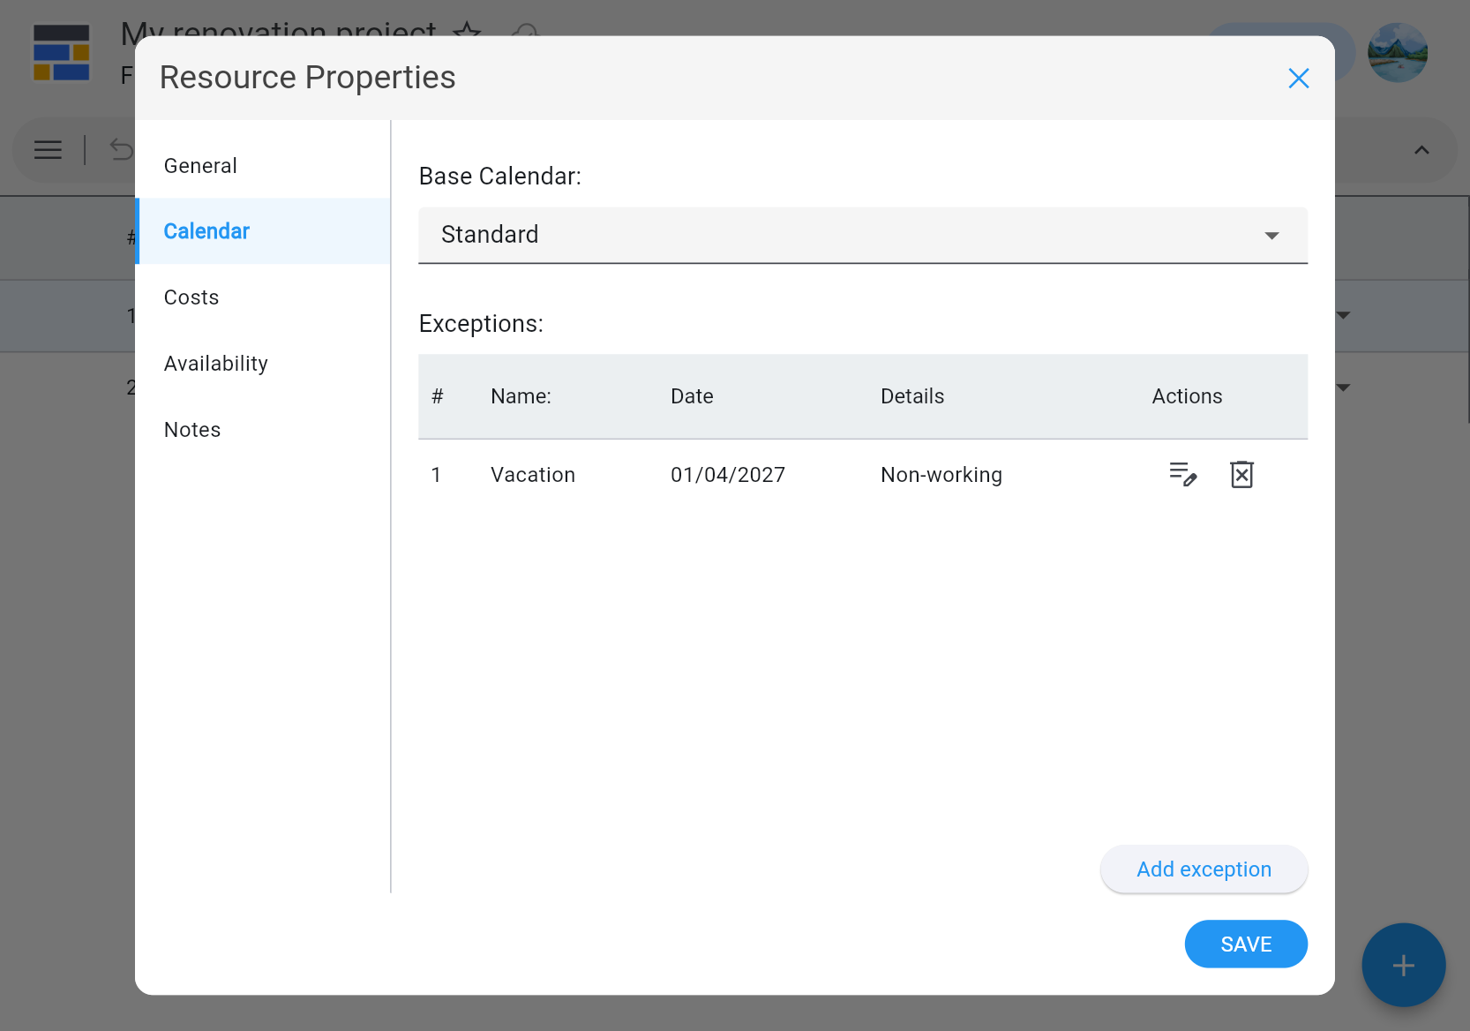The image size is (1470, 1031).
Task: Star the renovation project title
Action: pyautogui.click(x=467, y=29)
